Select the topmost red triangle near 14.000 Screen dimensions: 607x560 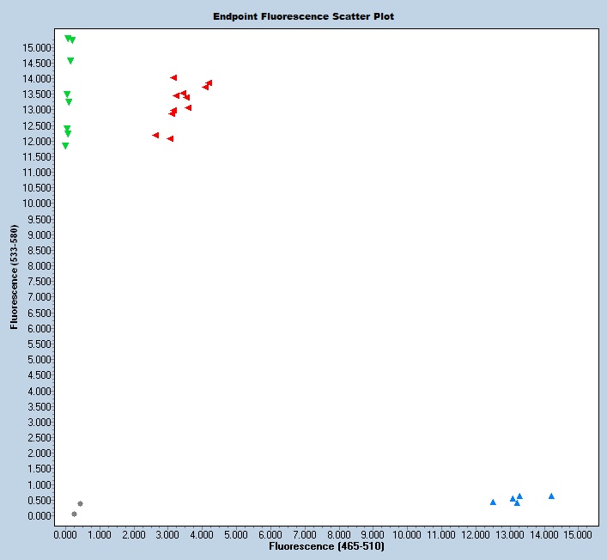pyautogui.click(x=173, y=77)
